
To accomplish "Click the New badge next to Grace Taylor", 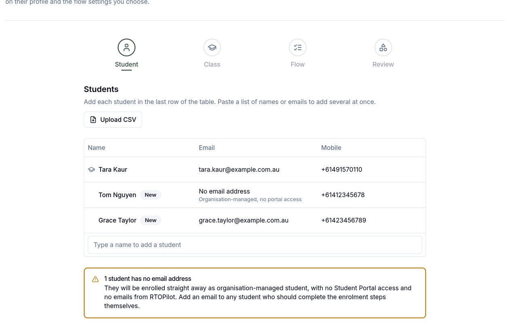I will pos(151,220).
